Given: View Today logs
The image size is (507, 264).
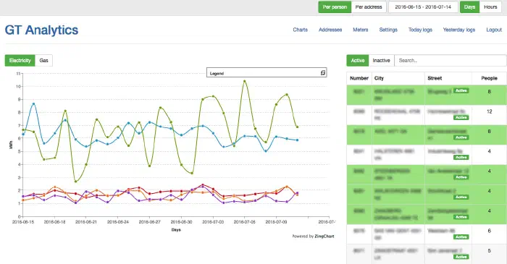Looking at the screenshot, I should (x=420, y=30).
